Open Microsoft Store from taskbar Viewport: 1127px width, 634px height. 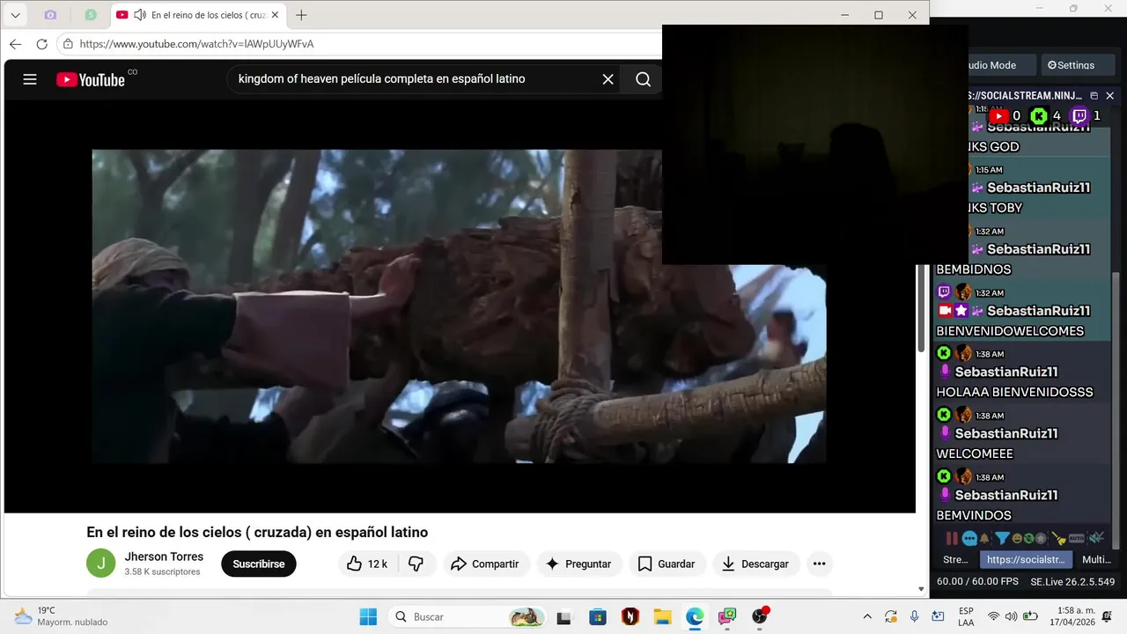coord(598,616)
